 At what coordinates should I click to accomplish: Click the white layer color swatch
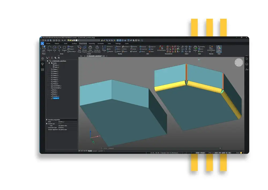pos(76,40)
